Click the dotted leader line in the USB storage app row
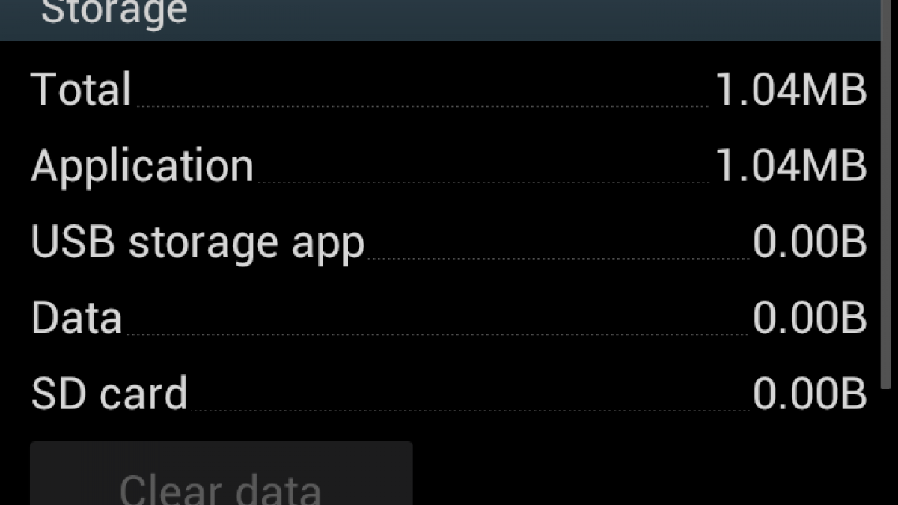The height and width of the screenshot is (505, 898). (558, 259)
